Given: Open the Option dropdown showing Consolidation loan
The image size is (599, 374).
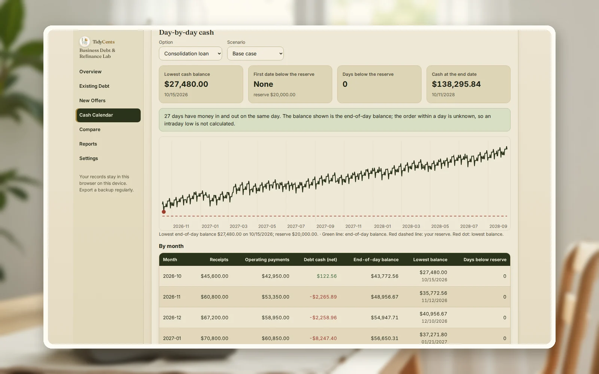Looking at the screenshot, I should [x=190, y=53].
